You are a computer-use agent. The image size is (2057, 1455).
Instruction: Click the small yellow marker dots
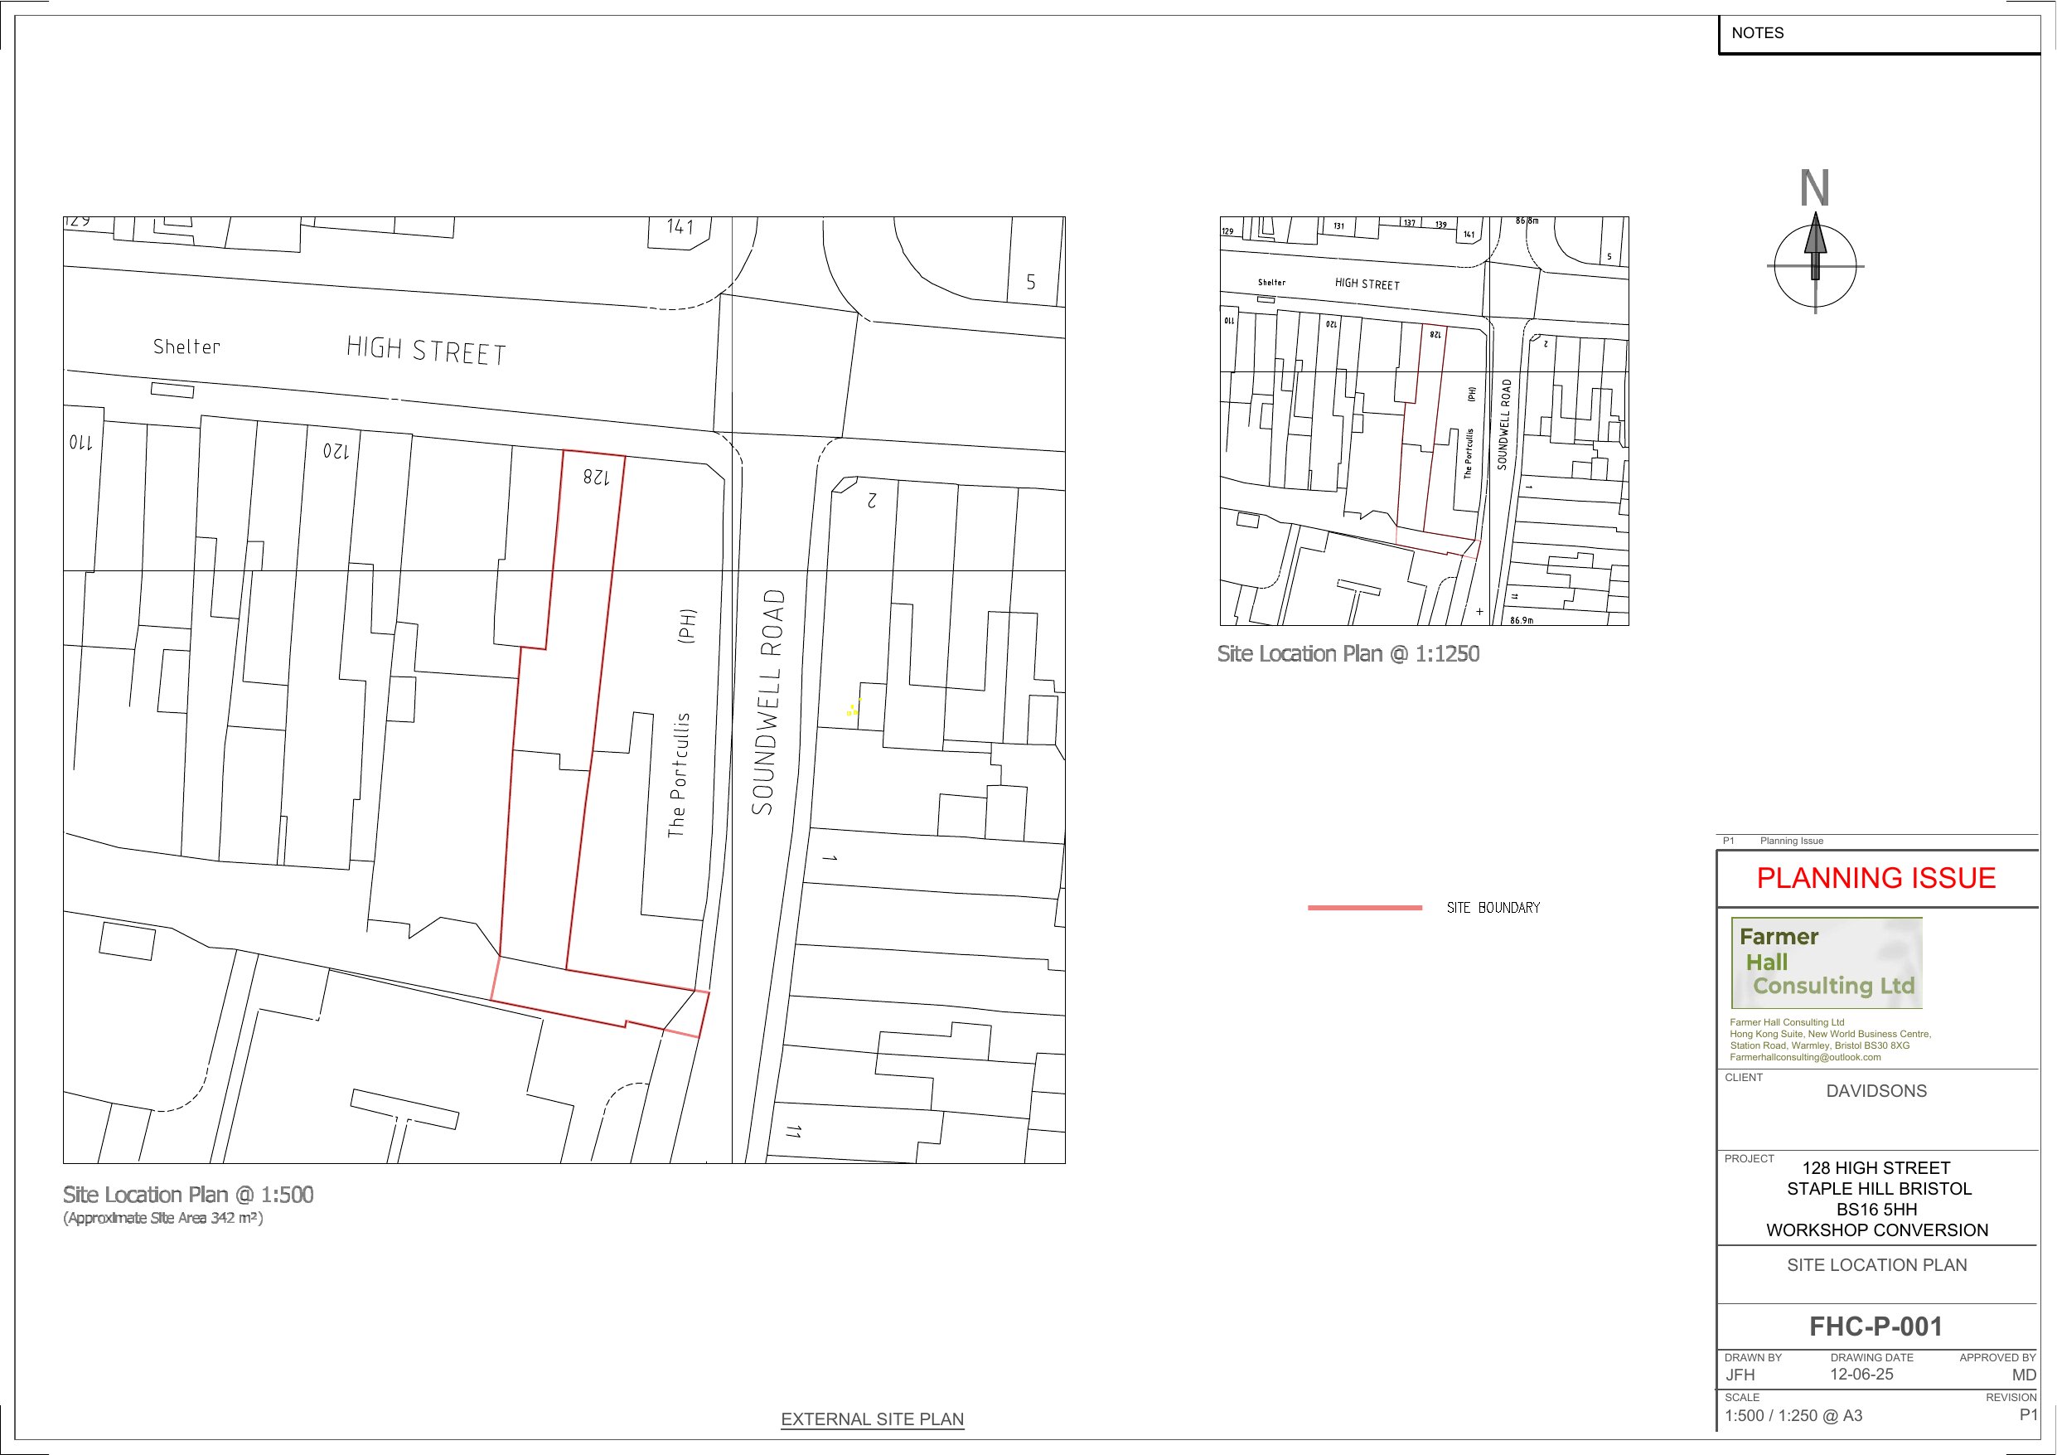click(x=852, y=710)
